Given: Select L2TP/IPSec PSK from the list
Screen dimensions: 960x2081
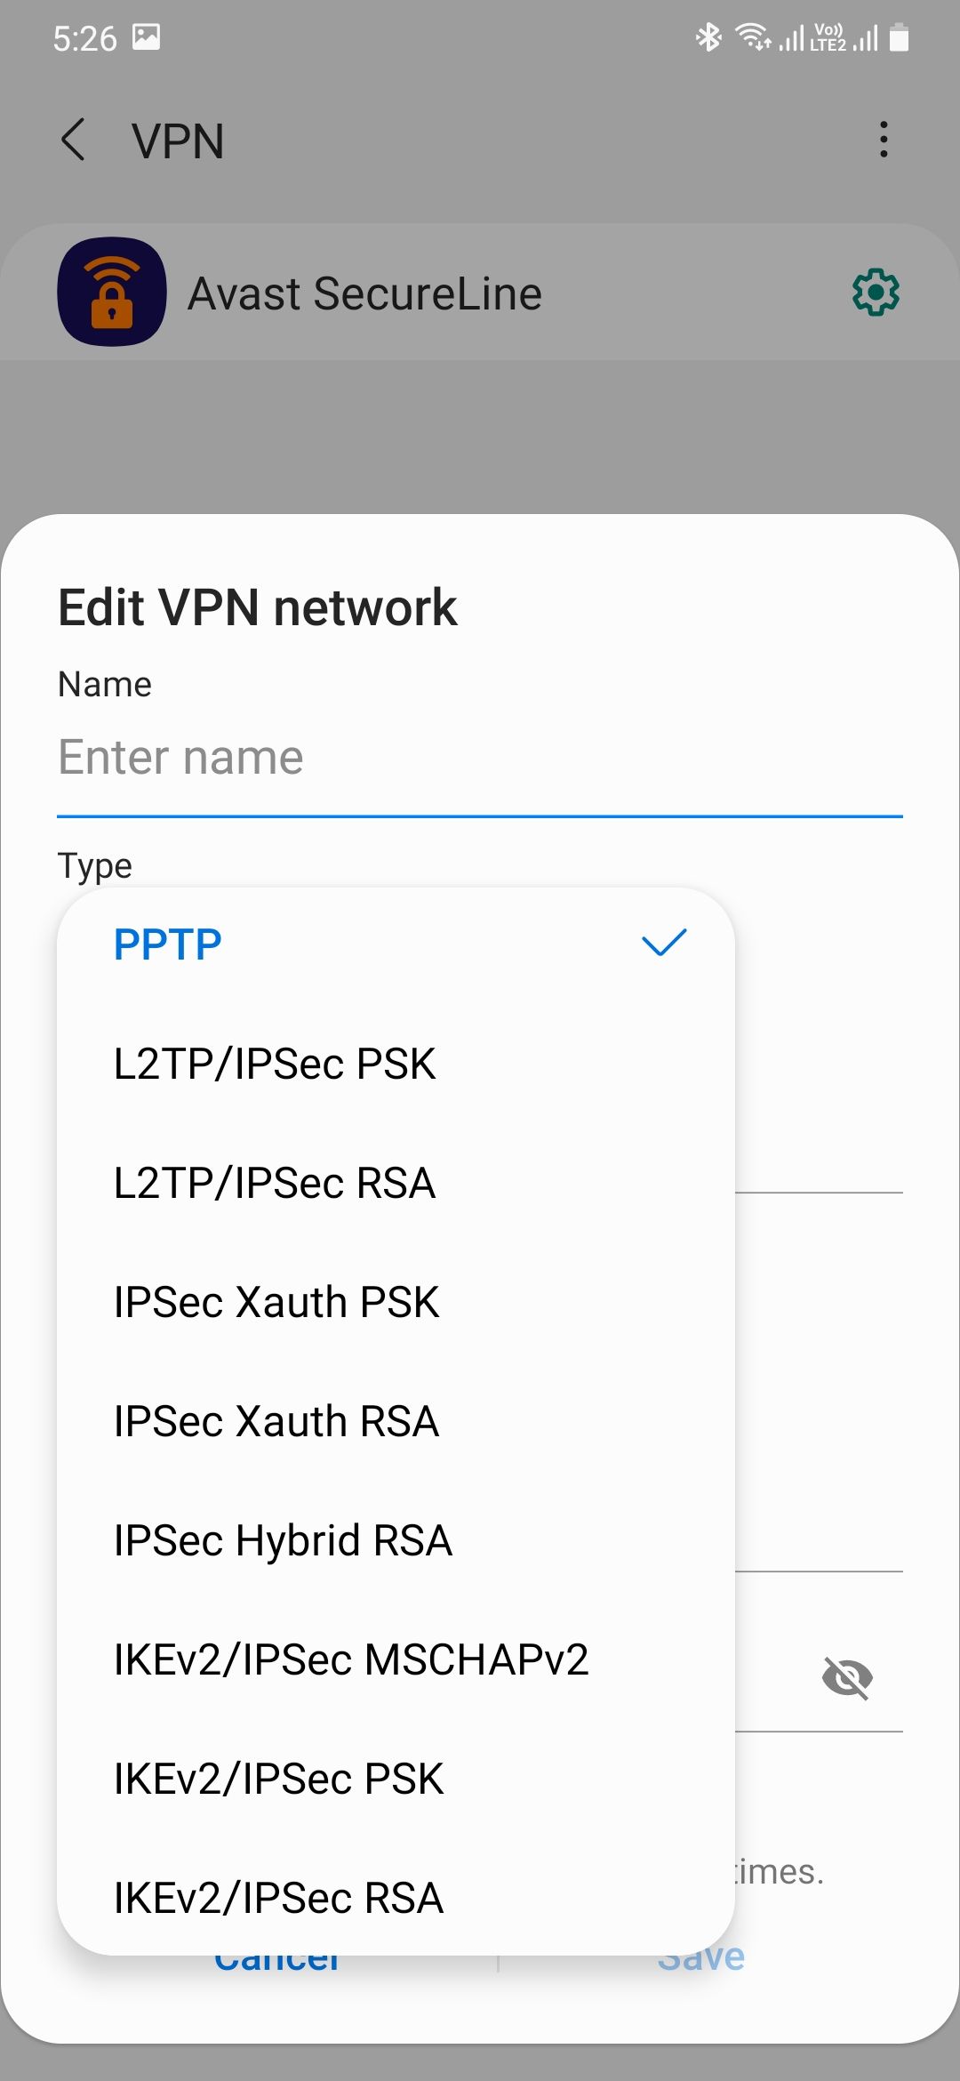Looking at the screenshot, I should (276, 1064).
